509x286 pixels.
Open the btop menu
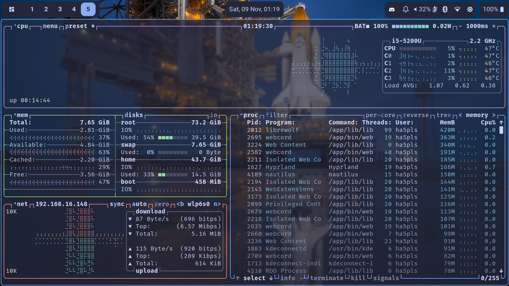50,26
